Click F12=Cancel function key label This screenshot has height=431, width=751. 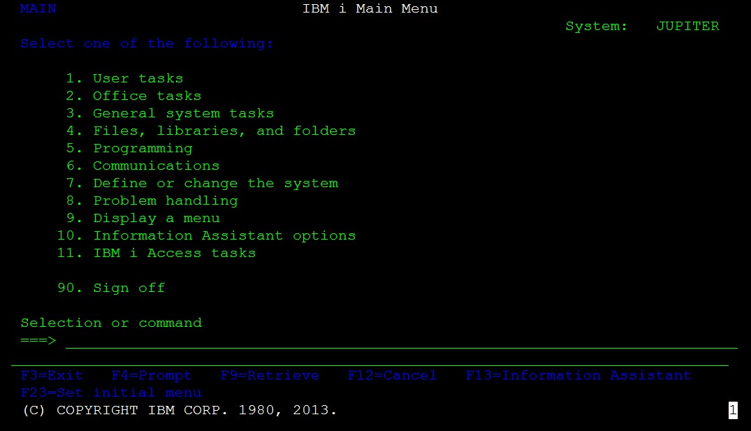click(392, 375)
